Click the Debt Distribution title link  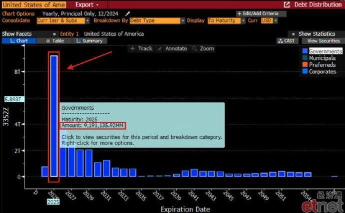coord(318,4)
